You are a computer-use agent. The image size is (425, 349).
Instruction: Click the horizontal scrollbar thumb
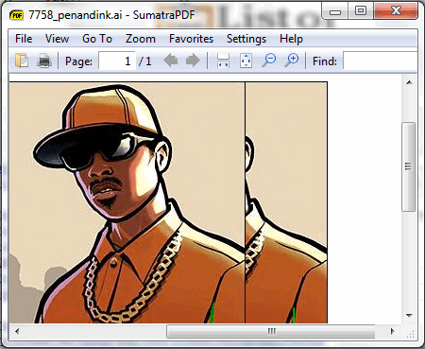(x=271, y=331)
